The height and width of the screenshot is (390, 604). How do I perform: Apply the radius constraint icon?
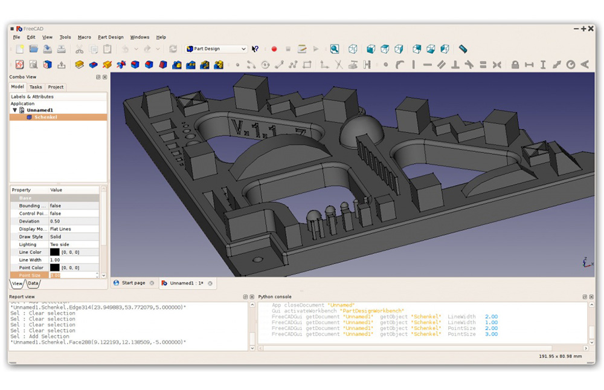click(x=571, y=65)
